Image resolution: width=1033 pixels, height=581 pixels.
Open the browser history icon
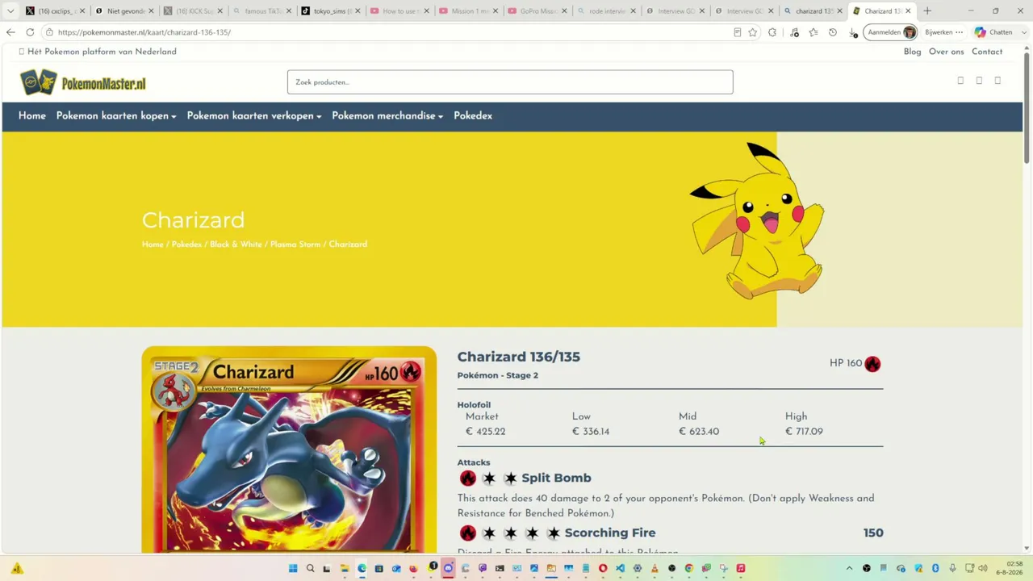coord(833,32)
